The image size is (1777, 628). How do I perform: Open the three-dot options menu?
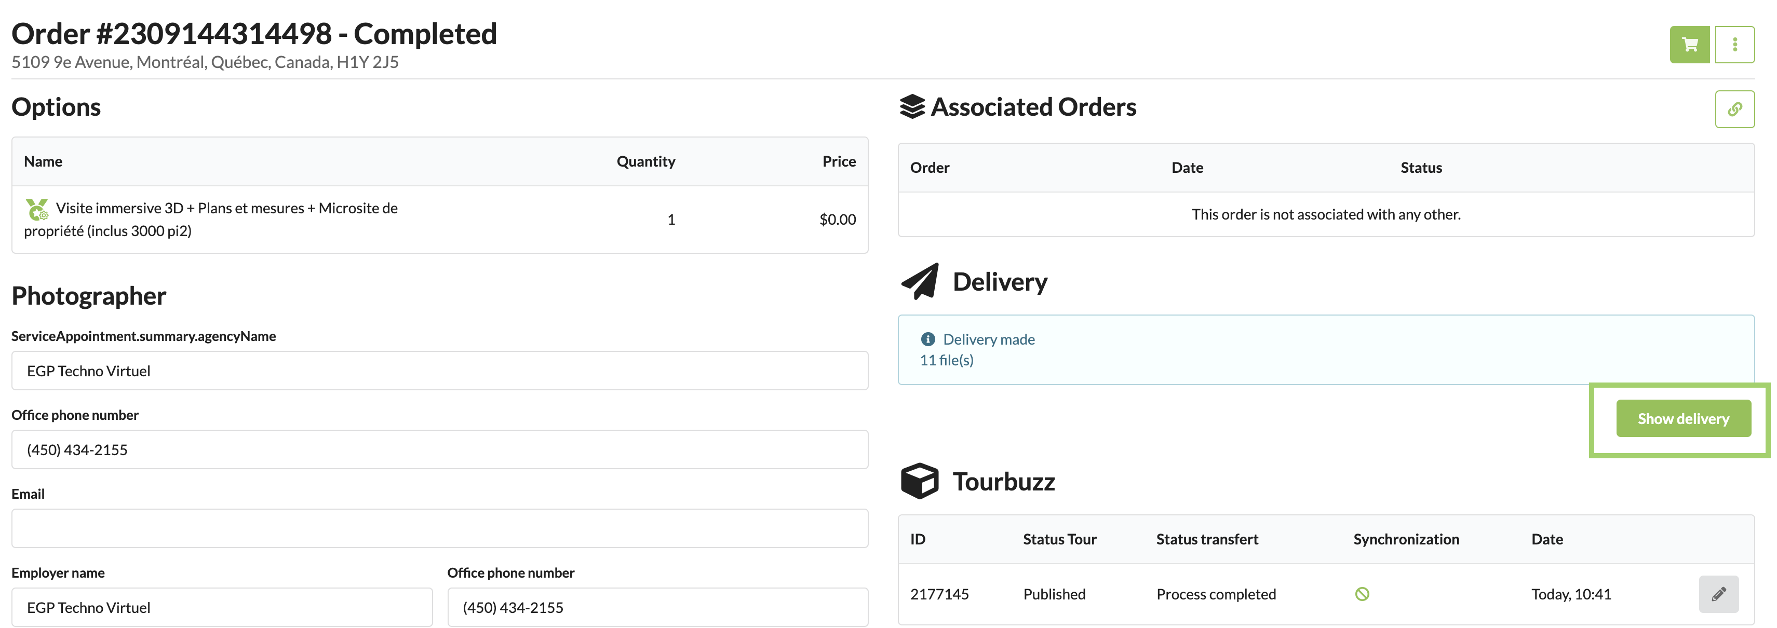click(1735, 44)
